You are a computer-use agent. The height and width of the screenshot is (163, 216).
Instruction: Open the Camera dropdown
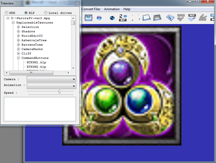[x=51, y=79]
